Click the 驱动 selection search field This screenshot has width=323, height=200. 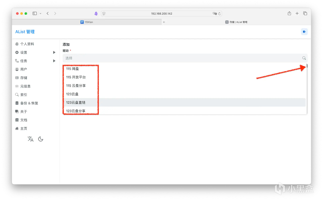tap(185, 58)
